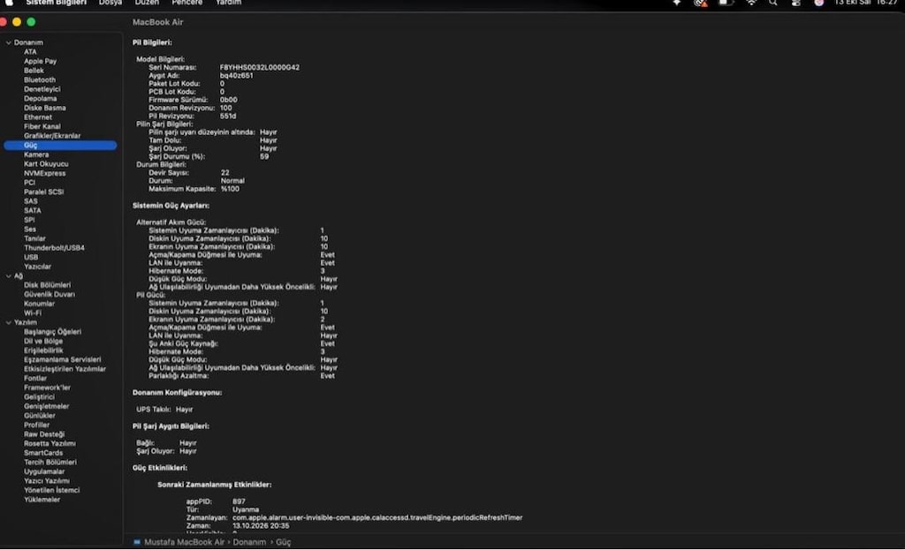This screenshot has width=905, height=550.
Task: Select Grafikler/Ekranlar in the sidebar
Action: click(52, 136)
